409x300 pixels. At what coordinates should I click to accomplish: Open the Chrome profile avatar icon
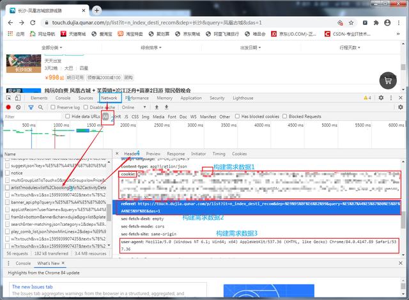pos(387,23)
